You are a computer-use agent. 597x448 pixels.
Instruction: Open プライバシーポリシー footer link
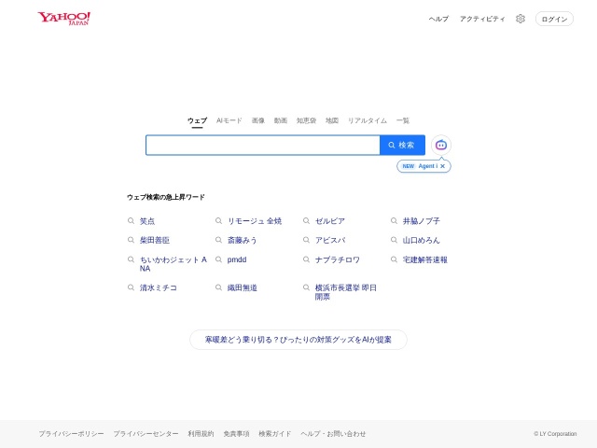[71, 433]
